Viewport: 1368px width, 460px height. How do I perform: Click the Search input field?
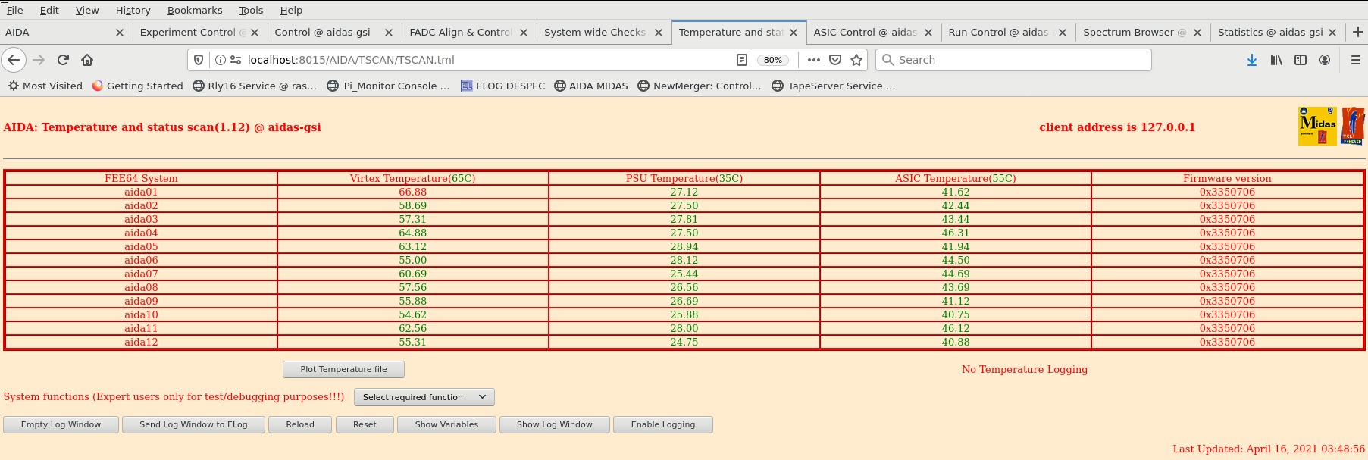click(1016, 60)
